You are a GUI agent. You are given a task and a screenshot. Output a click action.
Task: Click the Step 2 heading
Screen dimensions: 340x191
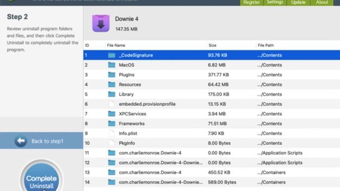click(x=18, y=16)
